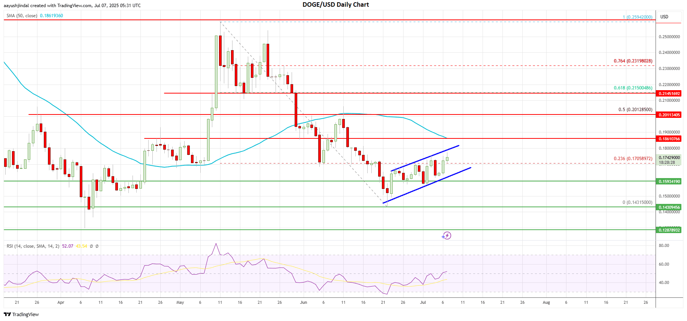Screen dimensions: 687x321
Task: Click the purple lightning event icon
Action: click(447, 236)
